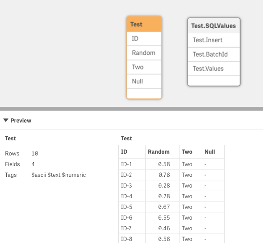Collapse the Preview panel triangle
The image size is (263, 245).
[6, 120]
